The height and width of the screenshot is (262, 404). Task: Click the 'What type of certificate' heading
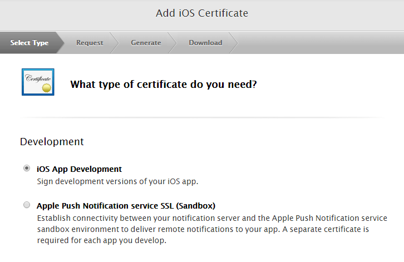pyautogui.click(x=163, y=85)
